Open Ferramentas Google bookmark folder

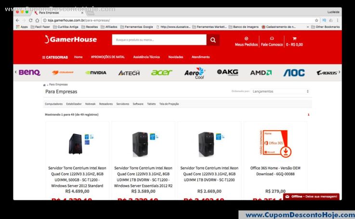pyautogui.click(x=137, y=27)
